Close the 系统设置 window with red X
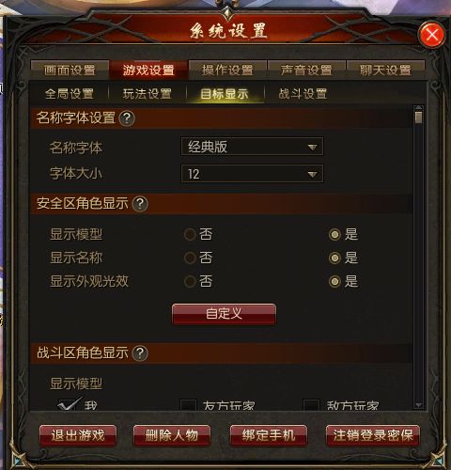 point(432,35)
